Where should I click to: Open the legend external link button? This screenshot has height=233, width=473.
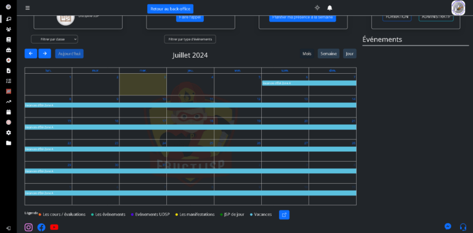(x=284, y=215)
